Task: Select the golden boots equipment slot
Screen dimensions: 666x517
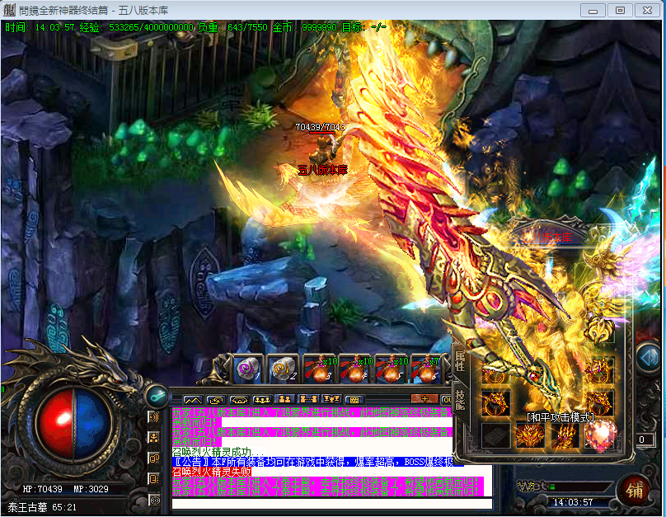Action: point(565,436)
